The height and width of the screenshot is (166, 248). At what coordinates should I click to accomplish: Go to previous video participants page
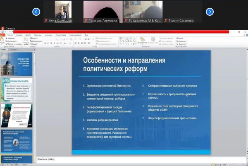(36, 12)
